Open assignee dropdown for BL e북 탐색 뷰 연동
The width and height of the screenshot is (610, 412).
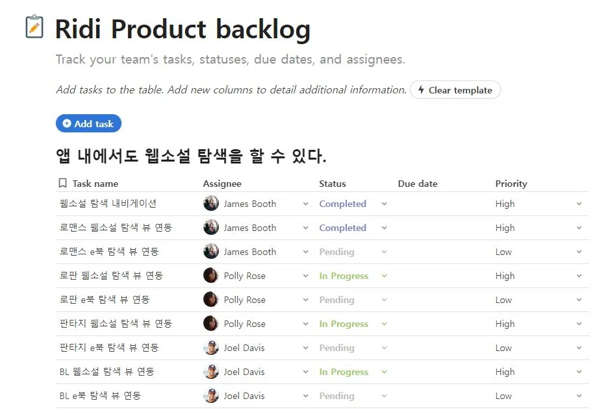pos(306,396)
